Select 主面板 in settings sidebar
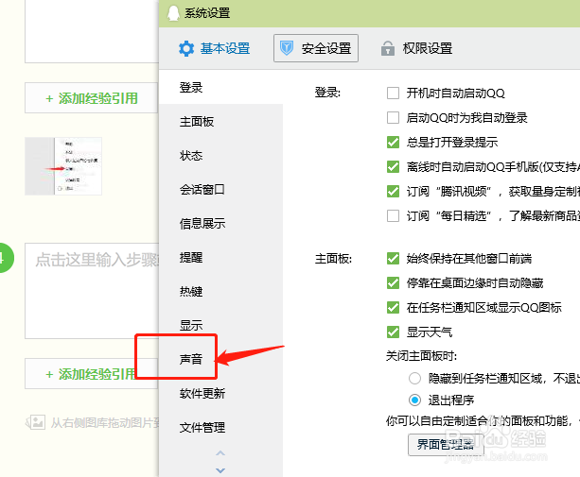This screenshot has width=580, height=477. (x=220, y=122)
